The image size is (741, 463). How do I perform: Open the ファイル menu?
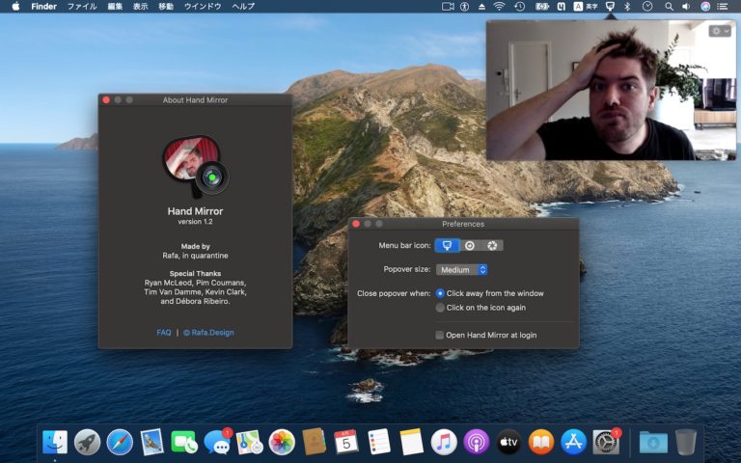[82, 6]
